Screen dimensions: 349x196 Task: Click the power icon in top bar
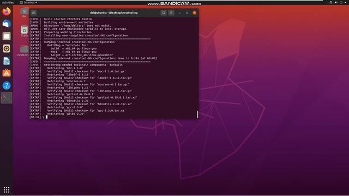click(x=341, y=2)
